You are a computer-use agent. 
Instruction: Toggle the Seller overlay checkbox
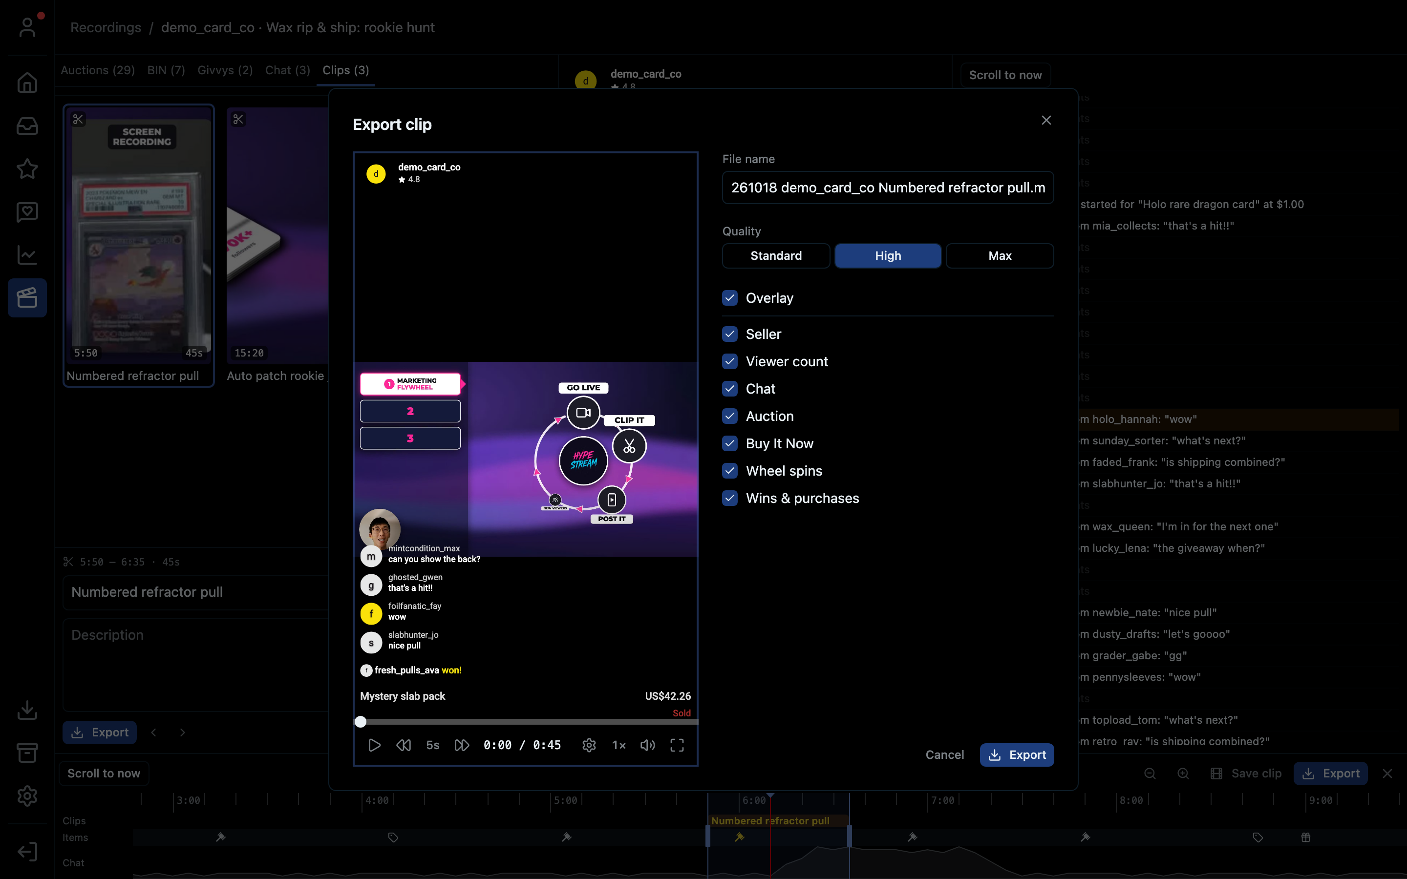click(730, 334)
